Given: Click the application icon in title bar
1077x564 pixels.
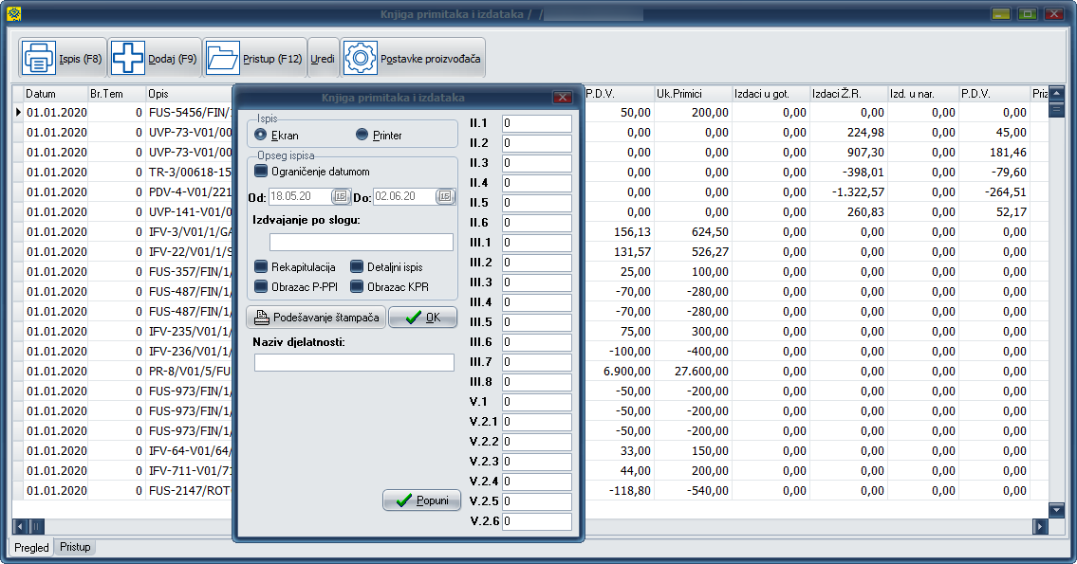Looking at the screenshot, I should [13, 14].
